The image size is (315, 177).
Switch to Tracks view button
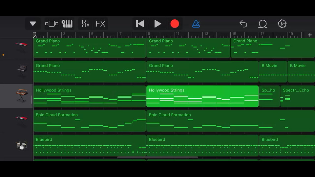pos(52,24)
